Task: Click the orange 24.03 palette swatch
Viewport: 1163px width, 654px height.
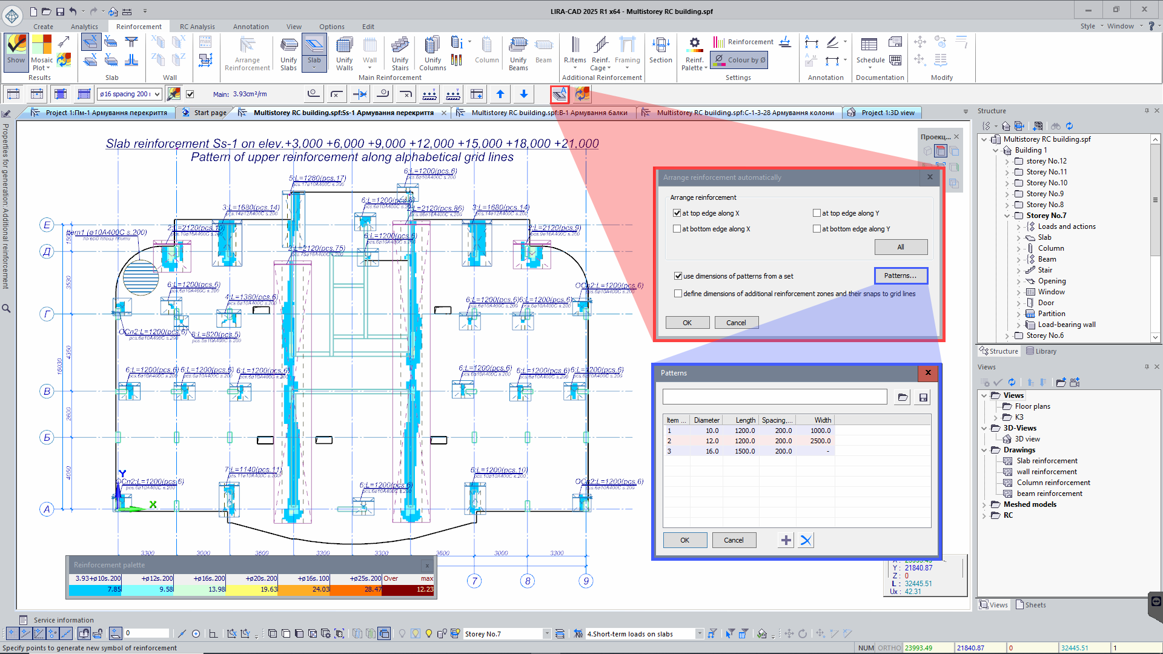Action: pos(304,589)
